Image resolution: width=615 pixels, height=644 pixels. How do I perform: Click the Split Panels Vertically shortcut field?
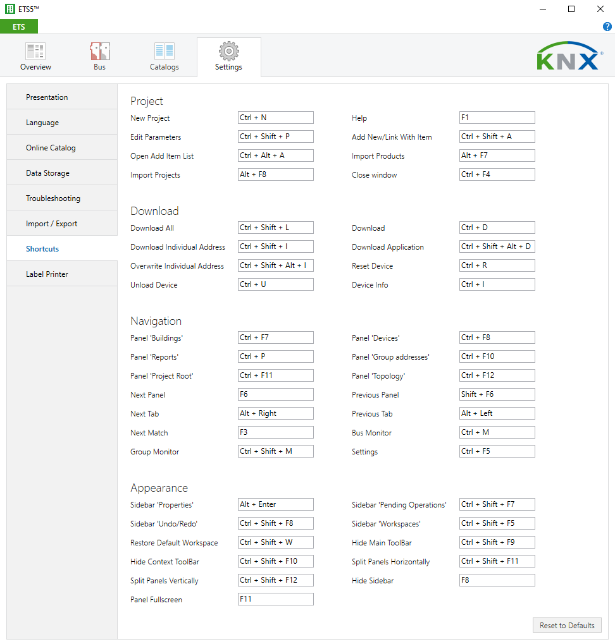click(x=275, y=580)
